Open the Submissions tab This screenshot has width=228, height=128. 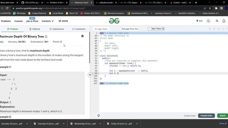[x=57, y=29]
